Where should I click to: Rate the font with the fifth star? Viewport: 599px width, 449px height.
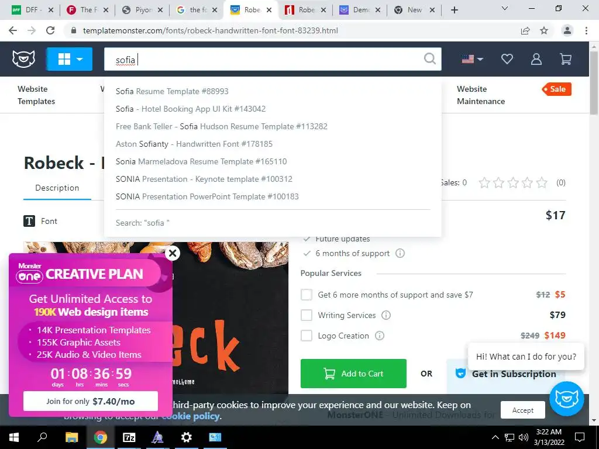(x=542, y=183)
